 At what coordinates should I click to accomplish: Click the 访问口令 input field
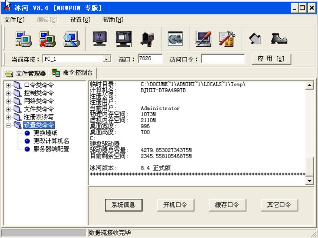tap(223, 59)
